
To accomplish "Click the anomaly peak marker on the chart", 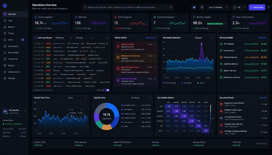I will click(x=201, y=44).
